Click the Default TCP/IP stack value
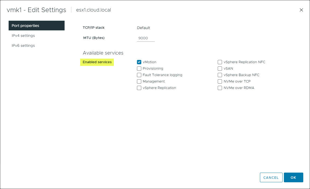The image size is (310, 189). click(143, 28)
